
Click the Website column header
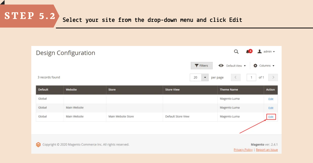[x=85, y=90]
